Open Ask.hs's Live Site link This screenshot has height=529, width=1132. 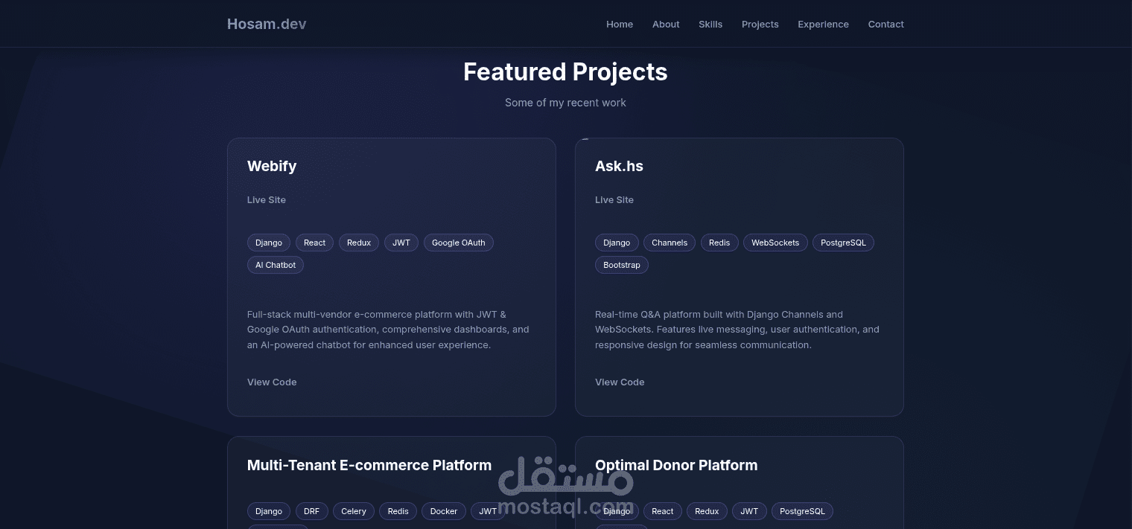[x=614, y=199]
